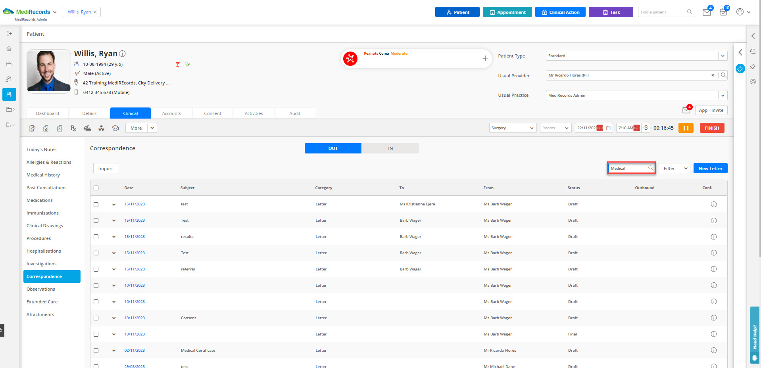Open the tasks inbox icon with badge 10
Image resolution: width=761 pixels, height=368 pixels.
pyautogui.click(x=723, y=12)
